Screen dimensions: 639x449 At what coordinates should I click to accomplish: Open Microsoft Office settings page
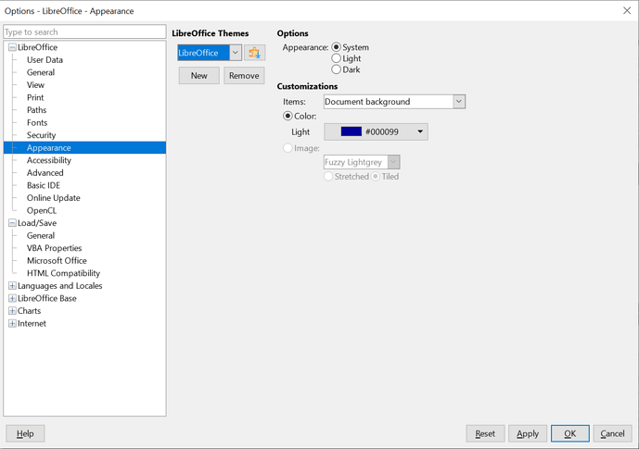point(57,261)
